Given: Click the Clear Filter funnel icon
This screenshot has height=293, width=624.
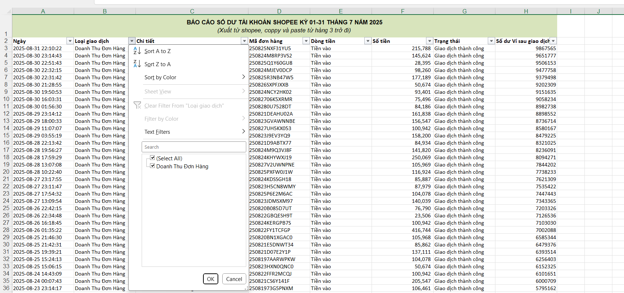Looking at the screenshot, I should click(x=137, y=105).
